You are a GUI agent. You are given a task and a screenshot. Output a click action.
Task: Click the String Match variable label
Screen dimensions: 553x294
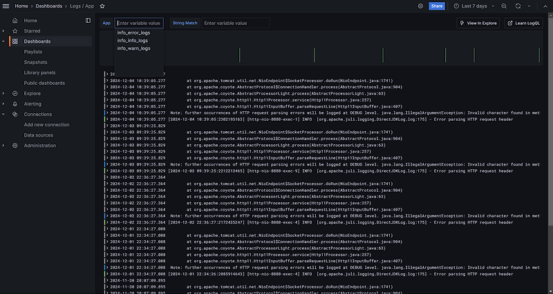tap(185, 23)
